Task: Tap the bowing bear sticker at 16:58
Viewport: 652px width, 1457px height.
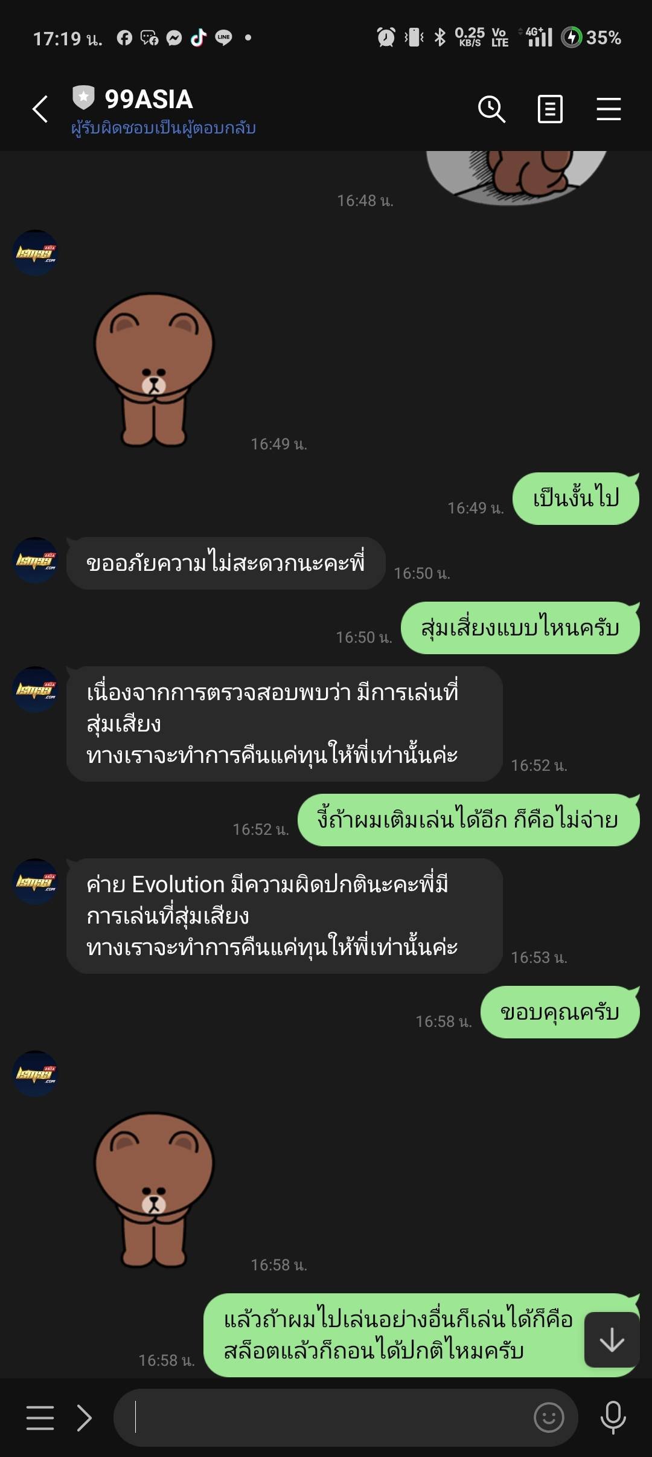Action: [154, 1190]
